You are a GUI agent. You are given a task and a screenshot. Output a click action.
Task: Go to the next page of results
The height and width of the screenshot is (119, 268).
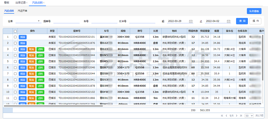click(x=236, y=116)
